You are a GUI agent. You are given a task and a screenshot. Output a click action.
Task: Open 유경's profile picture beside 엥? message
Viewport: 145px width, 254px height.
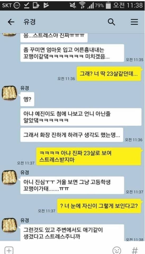click(10, 93)
